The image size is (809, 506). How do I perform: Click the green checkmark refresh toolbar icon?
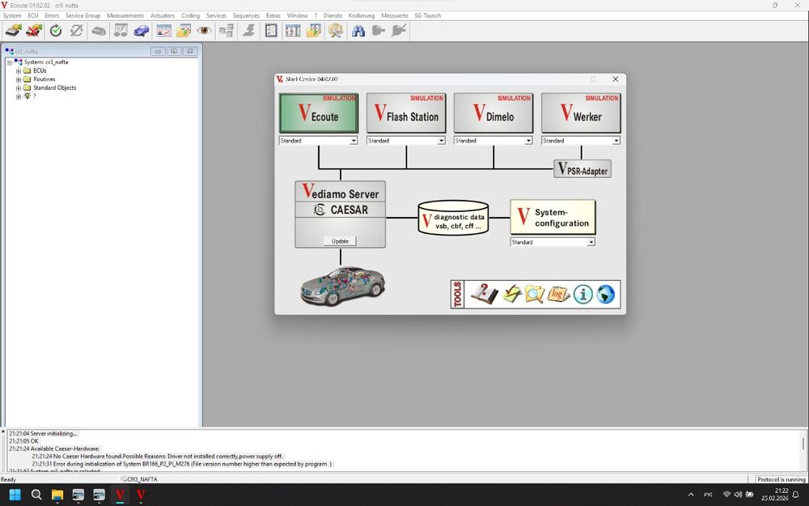56,31
